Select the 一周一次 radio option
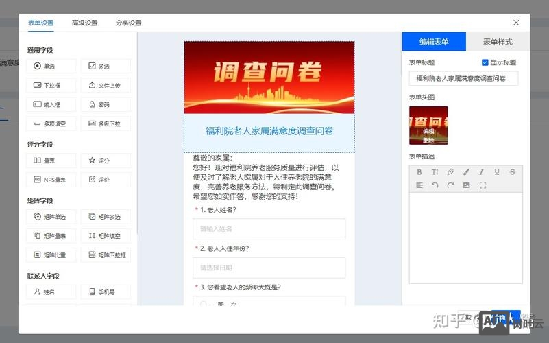Screen dimensions: 549x343 [x=203, y=303]
